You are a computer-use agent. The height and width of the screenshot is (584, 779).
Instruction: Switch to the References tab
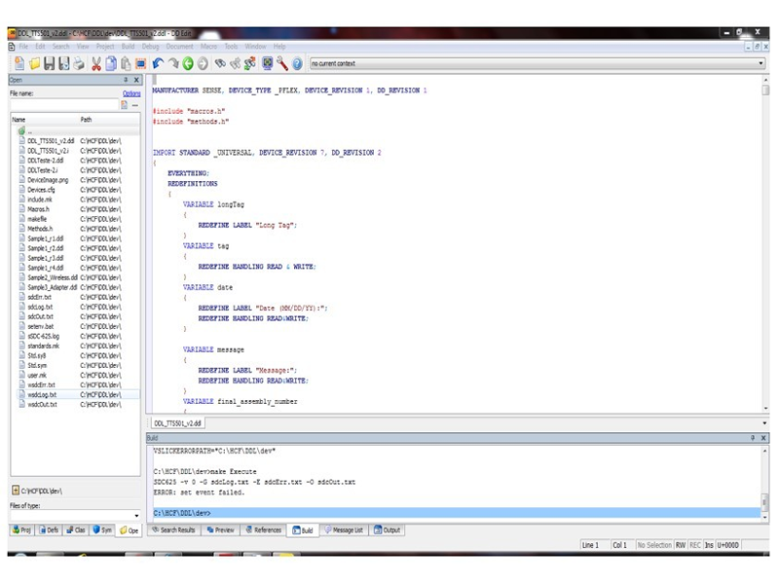tap(263, 529)
